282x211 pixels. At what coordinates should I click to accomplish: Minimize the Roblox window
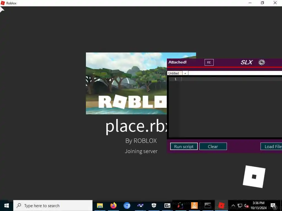pos(250,3)
